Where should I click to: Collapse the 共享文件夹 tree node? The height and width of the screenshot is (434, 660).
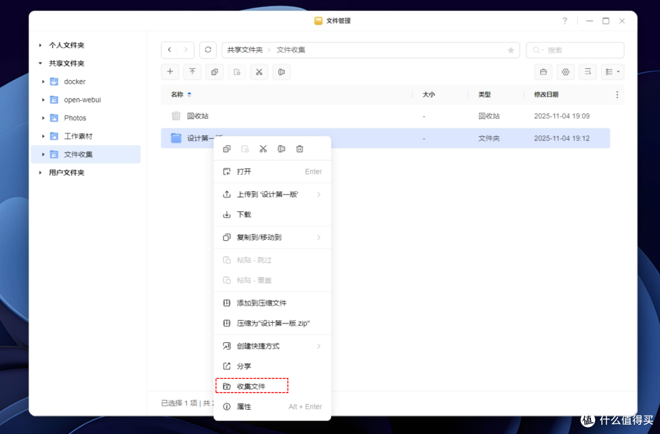(x=40, y=63)
